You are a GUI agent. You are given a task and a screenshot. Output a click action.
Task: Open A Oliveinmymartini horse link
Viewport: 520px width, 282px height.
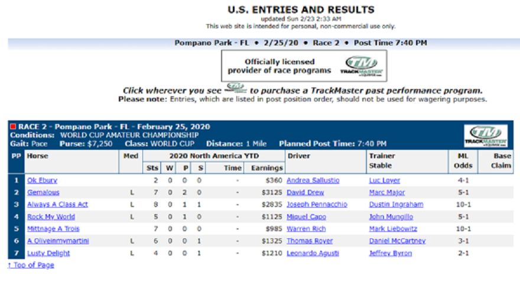tap(58, 241)
